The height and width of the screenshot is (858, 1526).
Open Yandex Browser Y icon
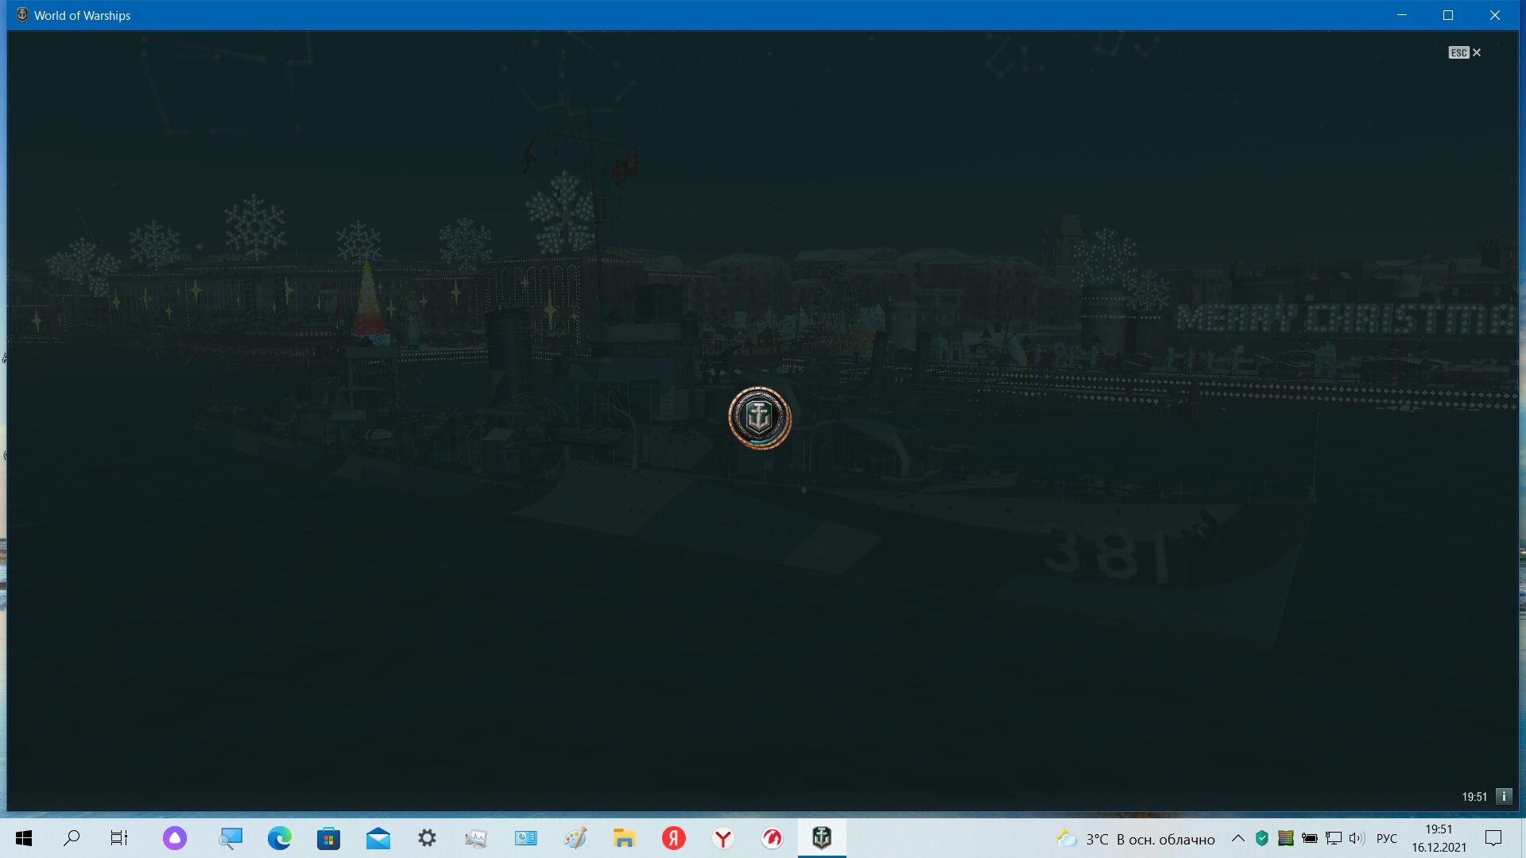(x=723, y=838)
